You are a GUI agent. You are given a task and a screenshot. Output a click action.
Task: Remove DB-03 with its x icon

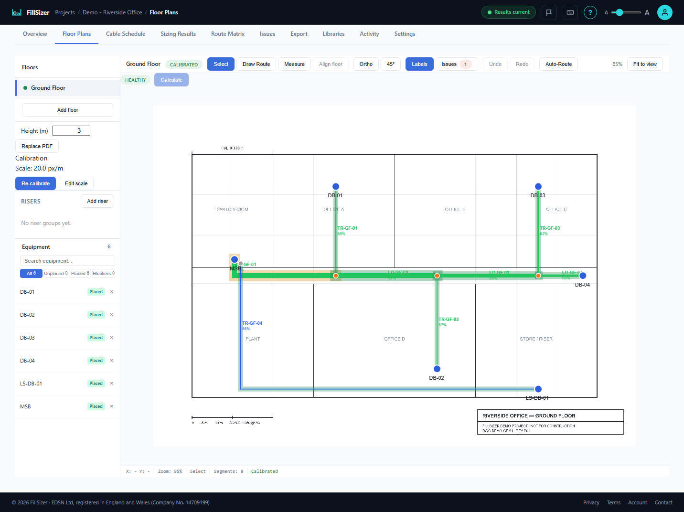(x=112, y=338)
